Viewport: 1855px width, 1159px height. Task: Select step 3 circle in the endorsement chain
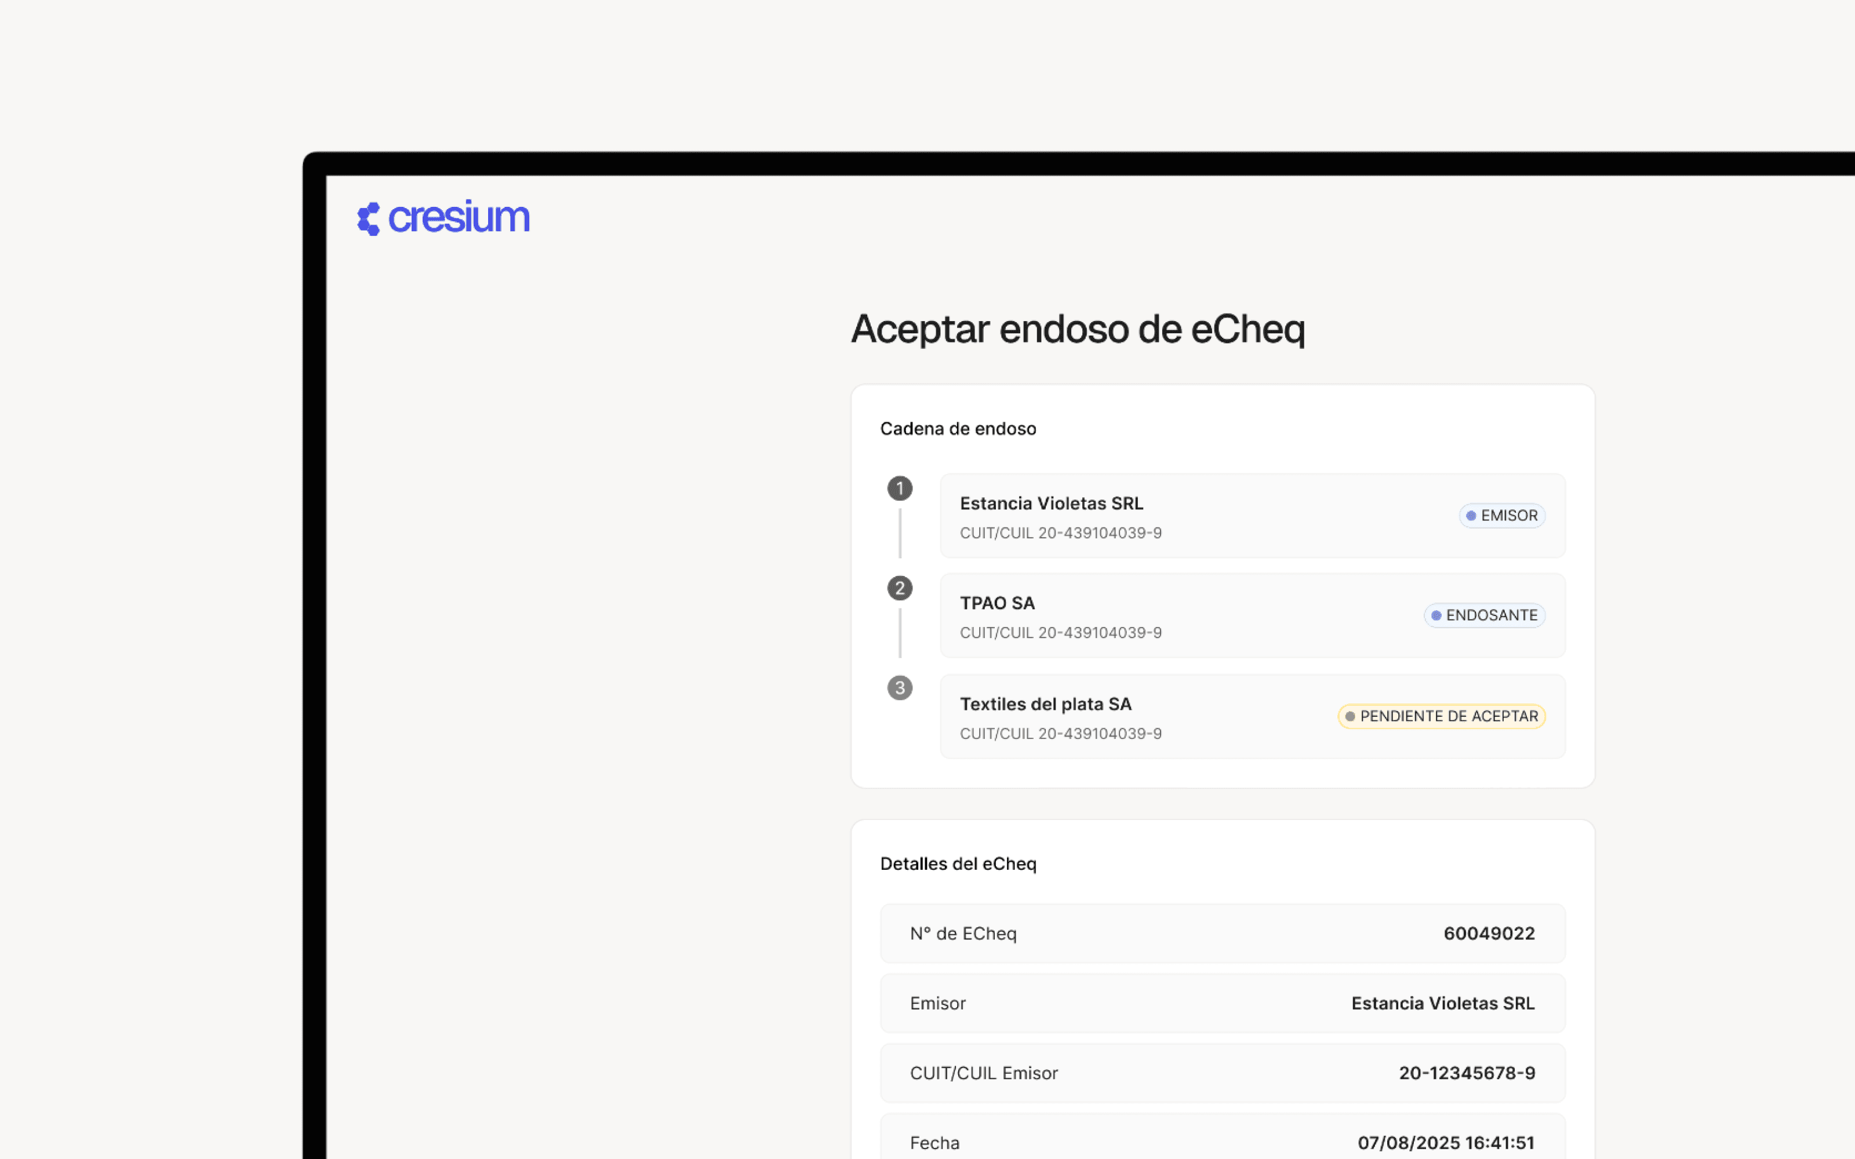(x=900, y=688)
